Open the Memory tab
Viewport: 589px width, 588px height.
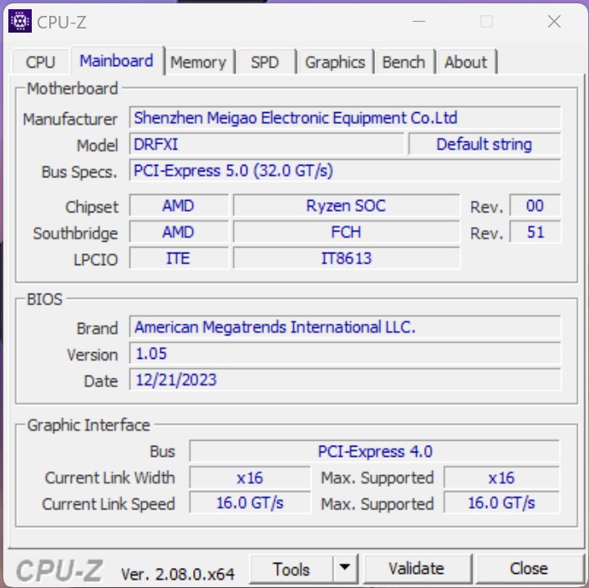[x=199, y=62]
